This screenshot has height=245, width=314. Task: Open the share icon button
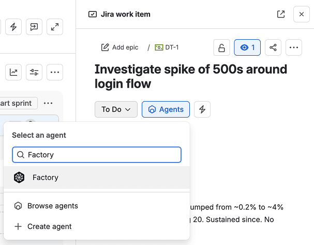pyautogui.click(x=273, y=47)
